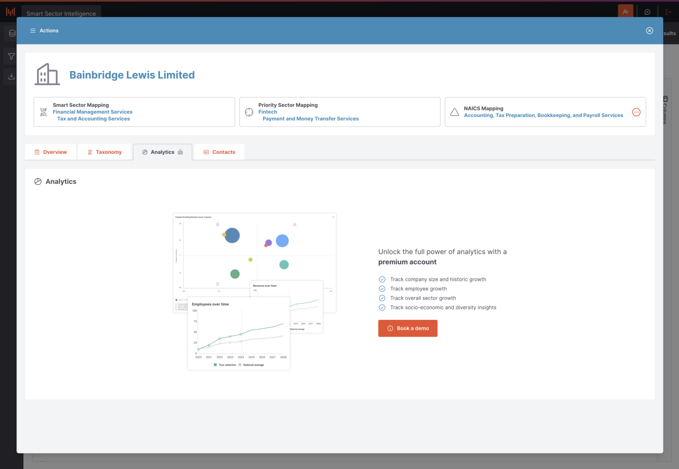Open the Fintech sector link
Viewport: 679px width, 469px height.
click(268, 112)
